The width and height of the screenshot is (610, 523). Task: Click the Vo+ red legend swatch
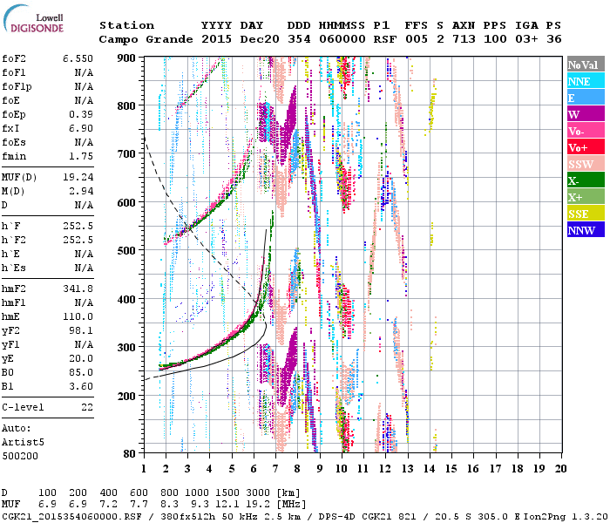586,146
